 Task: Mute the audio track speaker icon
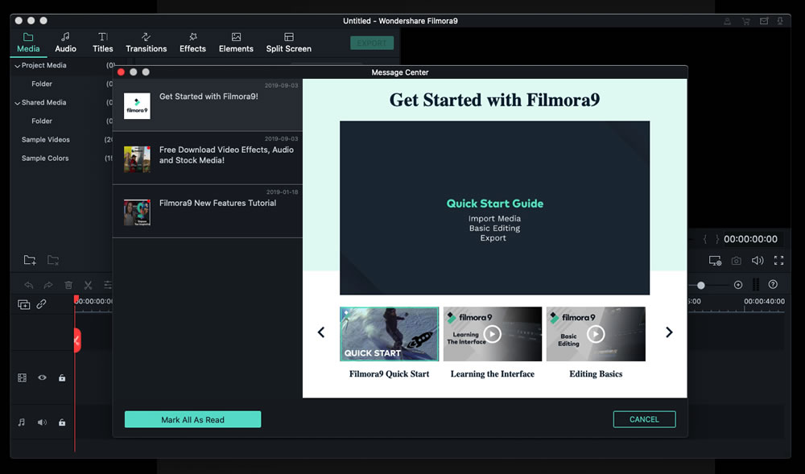click(42, 422)
